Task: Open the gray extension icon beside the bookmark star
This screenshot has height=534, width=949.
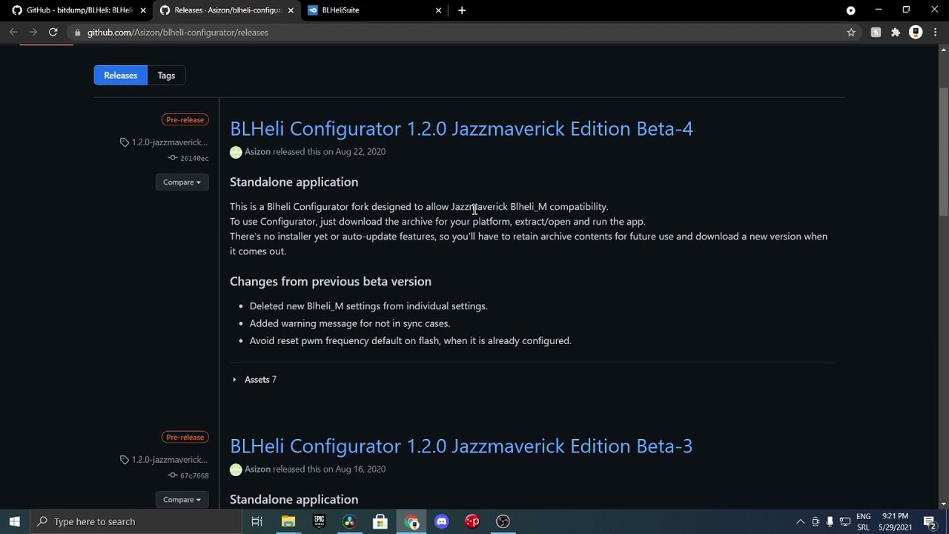Action: point(876,32)
